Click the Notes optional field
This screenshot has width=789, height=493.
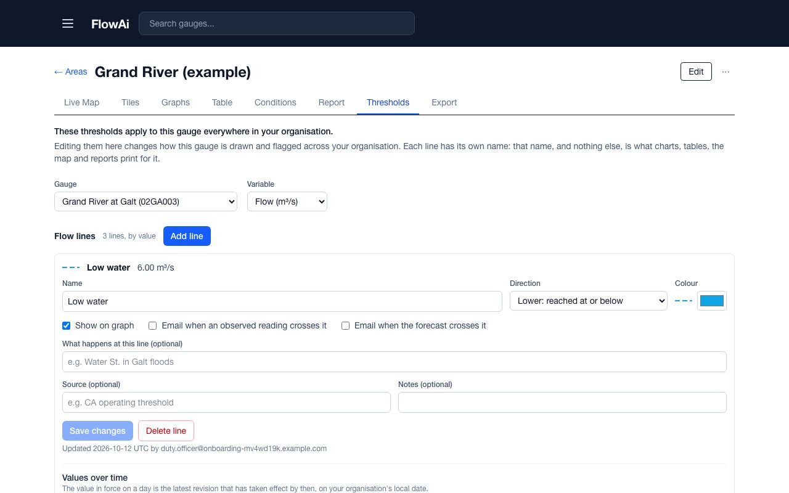[562, 402]
